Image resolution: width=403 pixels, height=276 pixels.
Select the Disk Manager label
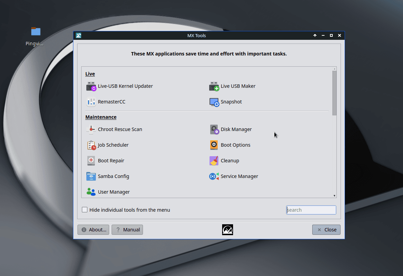(236, 129)
